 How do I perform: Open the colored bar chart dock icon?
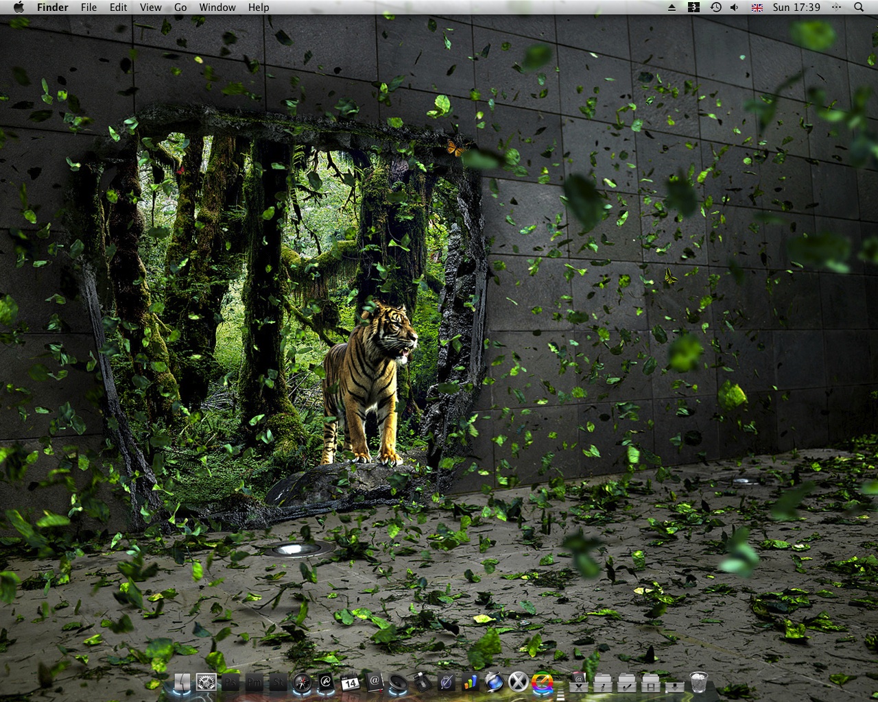click(470, 683)
